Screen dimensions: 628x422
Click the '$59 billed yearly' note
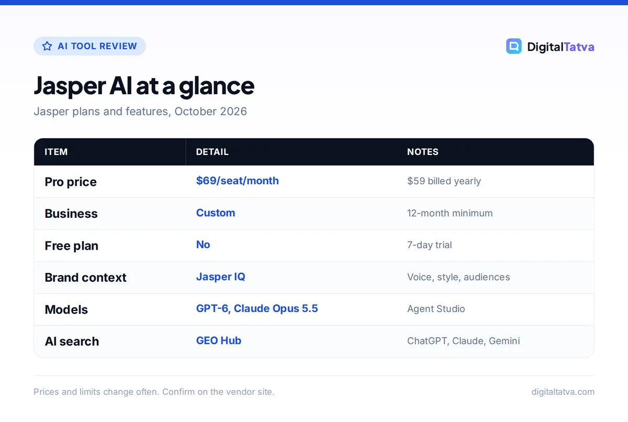(444, 181)
